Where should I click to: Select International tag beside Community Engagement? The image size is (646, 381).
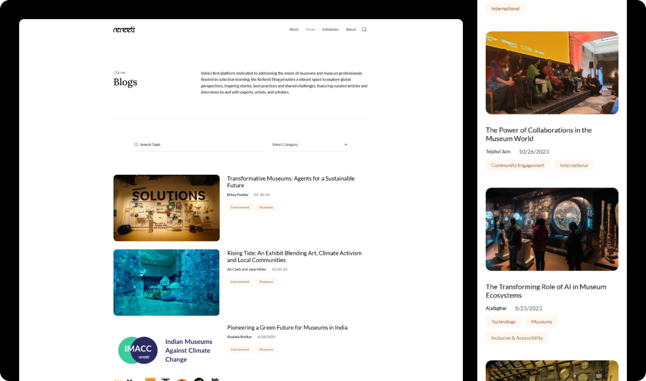tap(574, 165)
